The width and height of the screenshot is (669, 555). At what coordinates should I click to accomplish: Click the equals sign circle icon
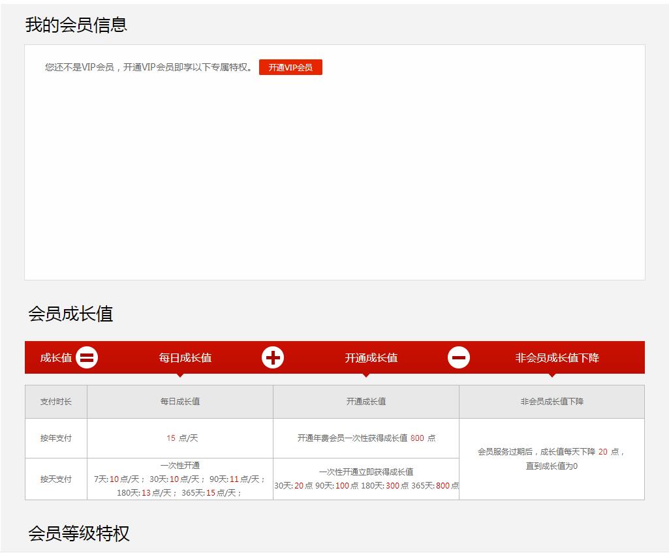pos(87,357)
